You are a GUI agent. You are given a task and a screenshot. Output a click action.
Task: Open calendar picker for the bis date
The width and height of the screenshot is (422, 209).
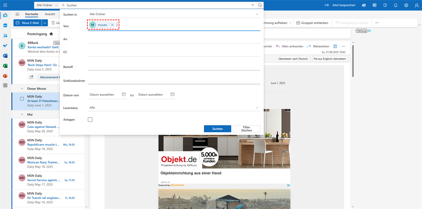tap(172, 94)
